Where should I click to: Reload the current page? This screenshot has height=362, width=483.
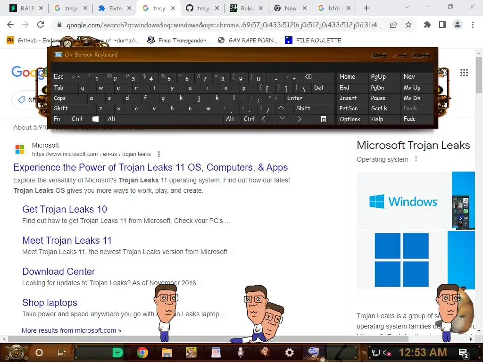coord(41,25)
